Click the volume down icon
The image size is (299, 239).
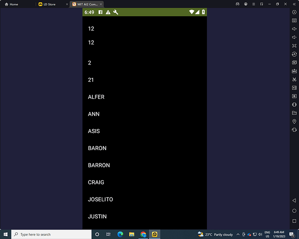[294, 37]
